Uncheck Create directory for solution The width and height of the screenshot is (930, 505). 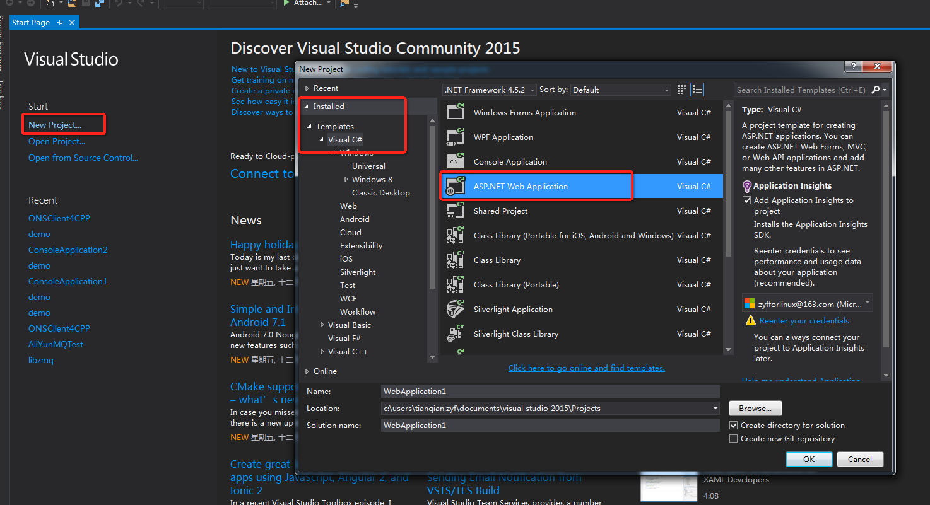pyautogui.click(x=733, y=426)
